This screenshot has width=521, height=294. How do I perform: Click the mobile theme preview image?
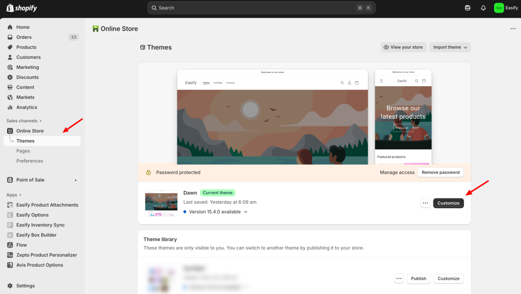(x=403, y=117)
